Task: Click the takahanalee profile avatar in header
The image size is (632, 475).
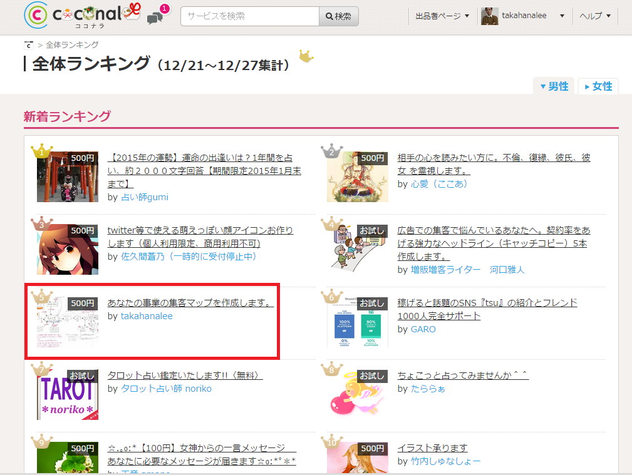Action: pos(489,16)
